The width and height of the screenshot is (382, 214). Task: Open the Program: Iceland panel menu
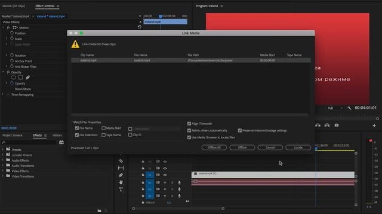[221, 6]
